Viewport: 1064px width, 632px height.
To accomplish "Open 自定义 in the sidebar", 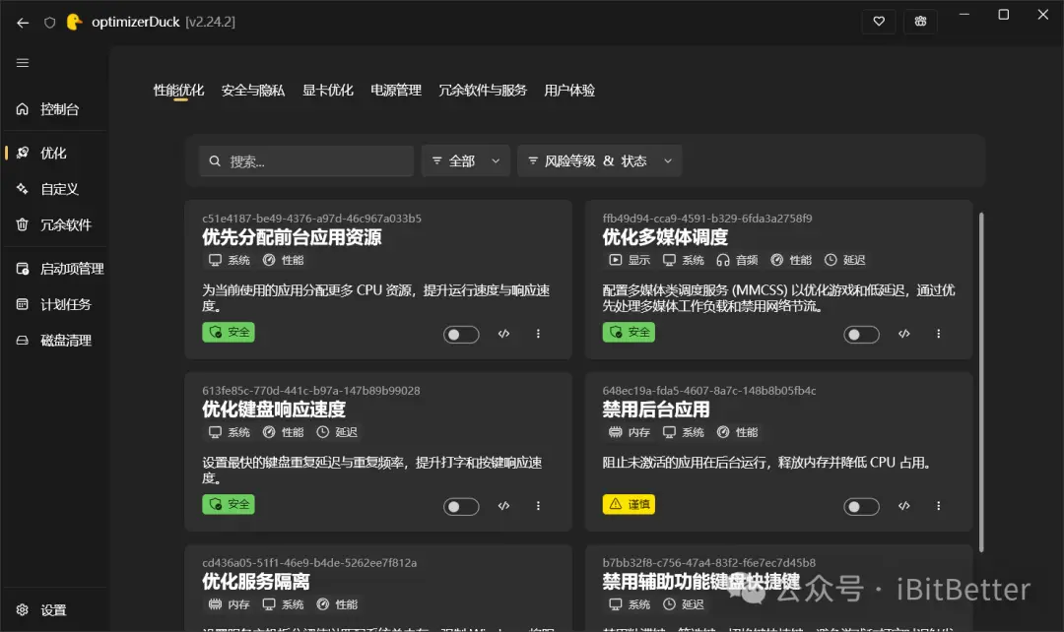I will click(55, 188).
